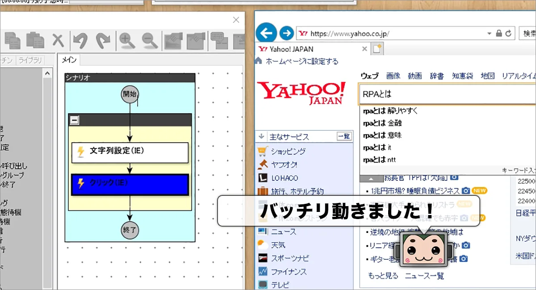Go forward in Internet Explorer
536x290 pixels.
tap(287, 33)
